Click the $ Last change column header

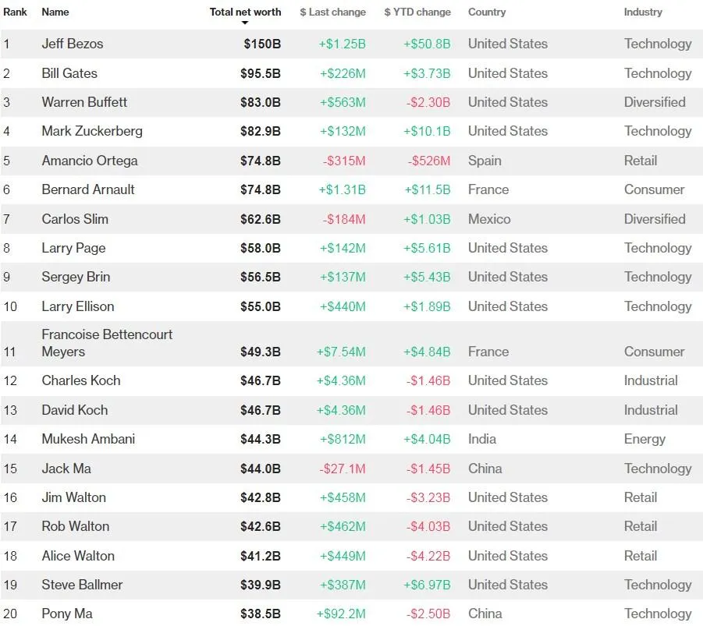pyautogui.click(x=332, y=12)
